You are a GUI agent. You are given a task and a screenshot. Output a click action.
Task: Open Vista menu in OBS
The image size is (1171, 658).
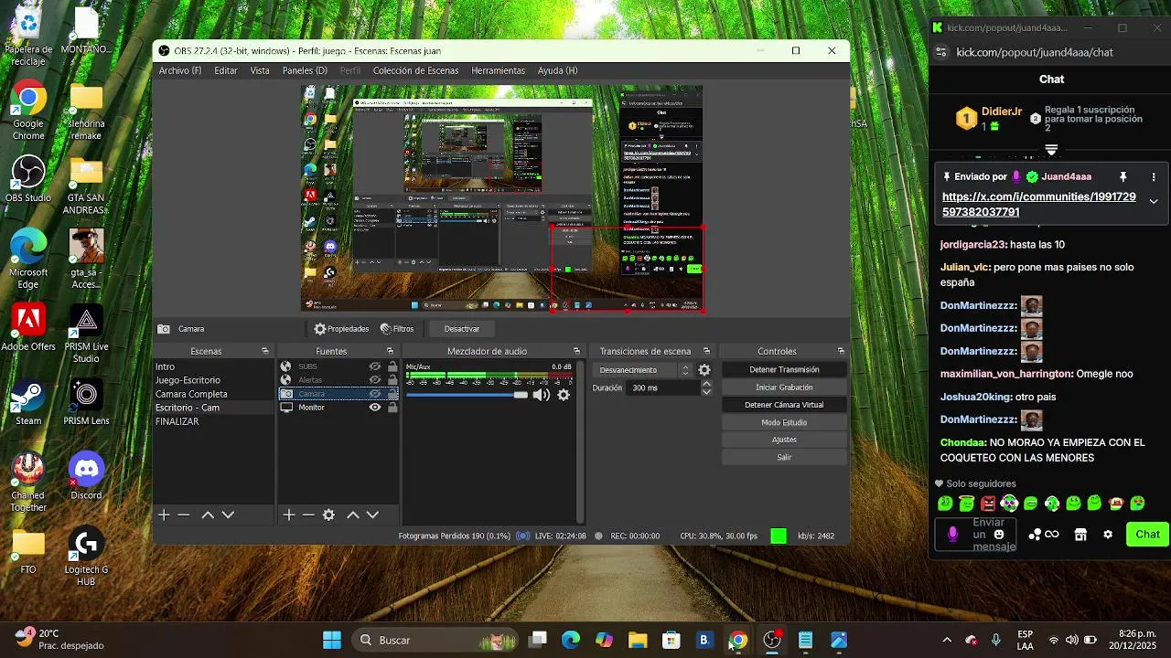260,70
